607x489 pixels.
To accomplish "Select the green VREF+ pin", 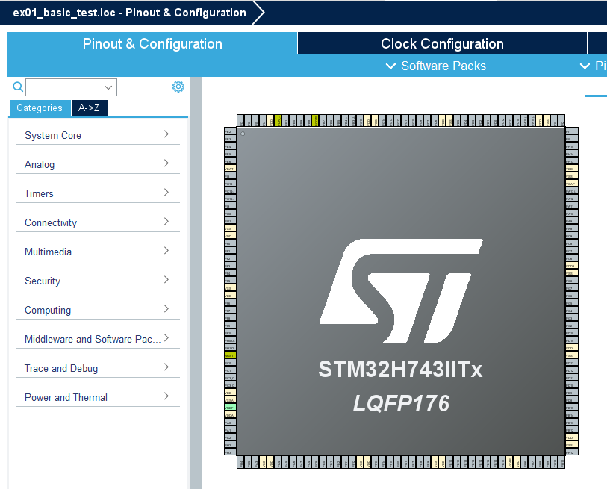I will click(x=230, y=408).
